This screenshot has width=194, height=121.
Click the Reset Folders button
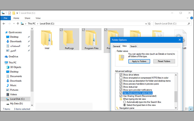[x=164, y=61]
